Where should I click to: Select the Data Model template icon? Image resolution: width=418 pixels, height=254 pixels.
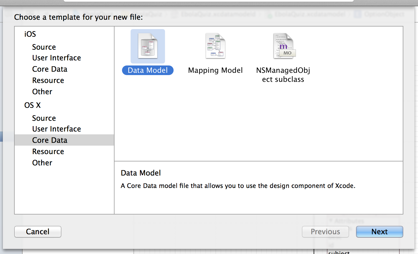click(x=148, y=46)
